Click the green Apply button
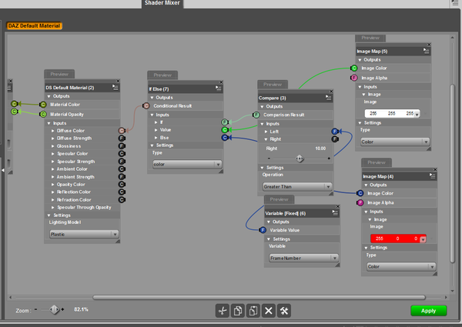The height and width of the screenshot is (327, 462). click(x=429, y=311)
